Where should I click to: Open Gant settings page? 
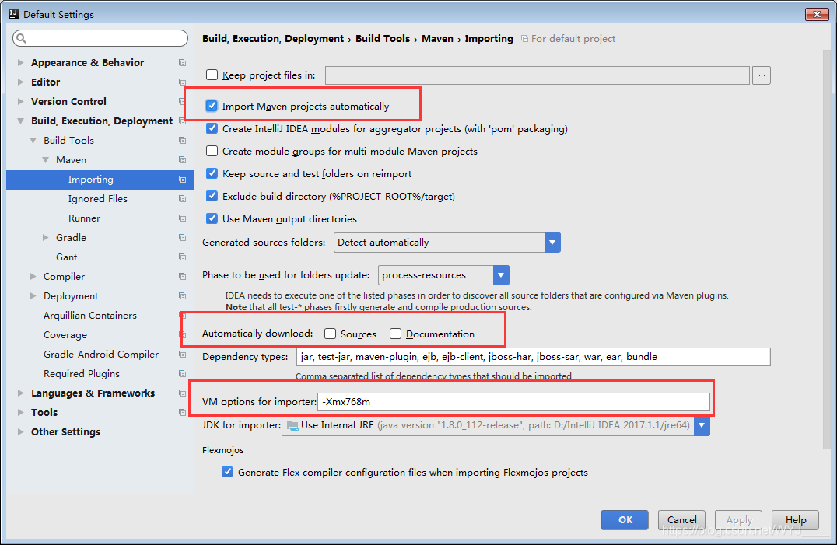pyautogui.click(x=67, y=257)
